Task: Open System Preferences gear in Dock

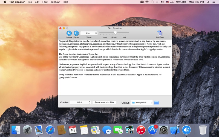Action: 164,130
